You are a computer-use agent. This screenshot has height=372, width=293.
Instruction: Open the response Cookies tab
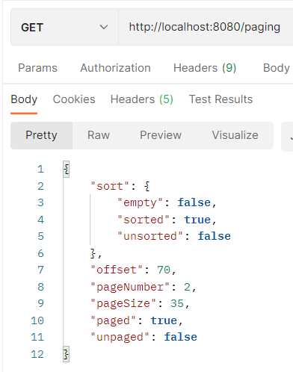pos(74,99)
